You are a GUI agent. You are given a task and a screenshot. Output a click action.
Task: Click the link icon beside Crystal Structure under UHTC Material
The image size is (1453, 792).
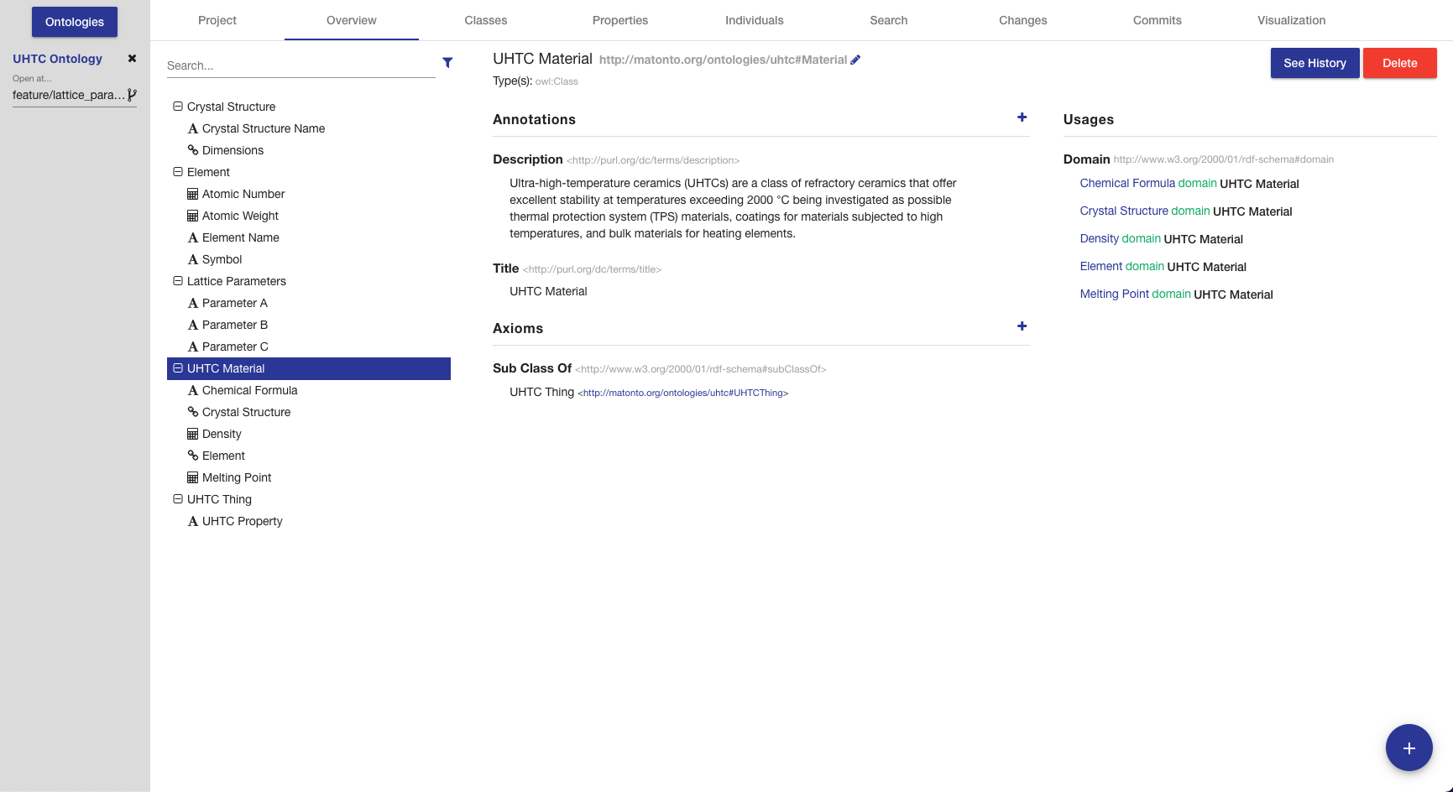[192, 412]
